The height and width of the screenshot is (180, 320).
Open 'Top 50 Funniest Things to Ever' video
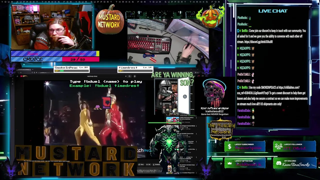pyautogui.click(x=187, y=173)
